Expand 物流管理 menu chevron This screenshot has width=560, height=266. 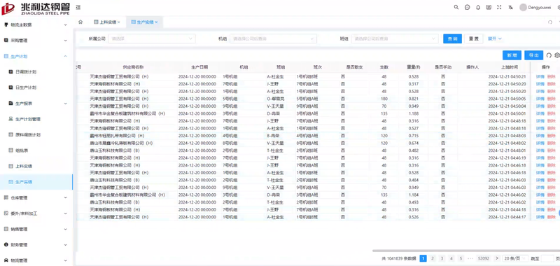coord(65,260)
